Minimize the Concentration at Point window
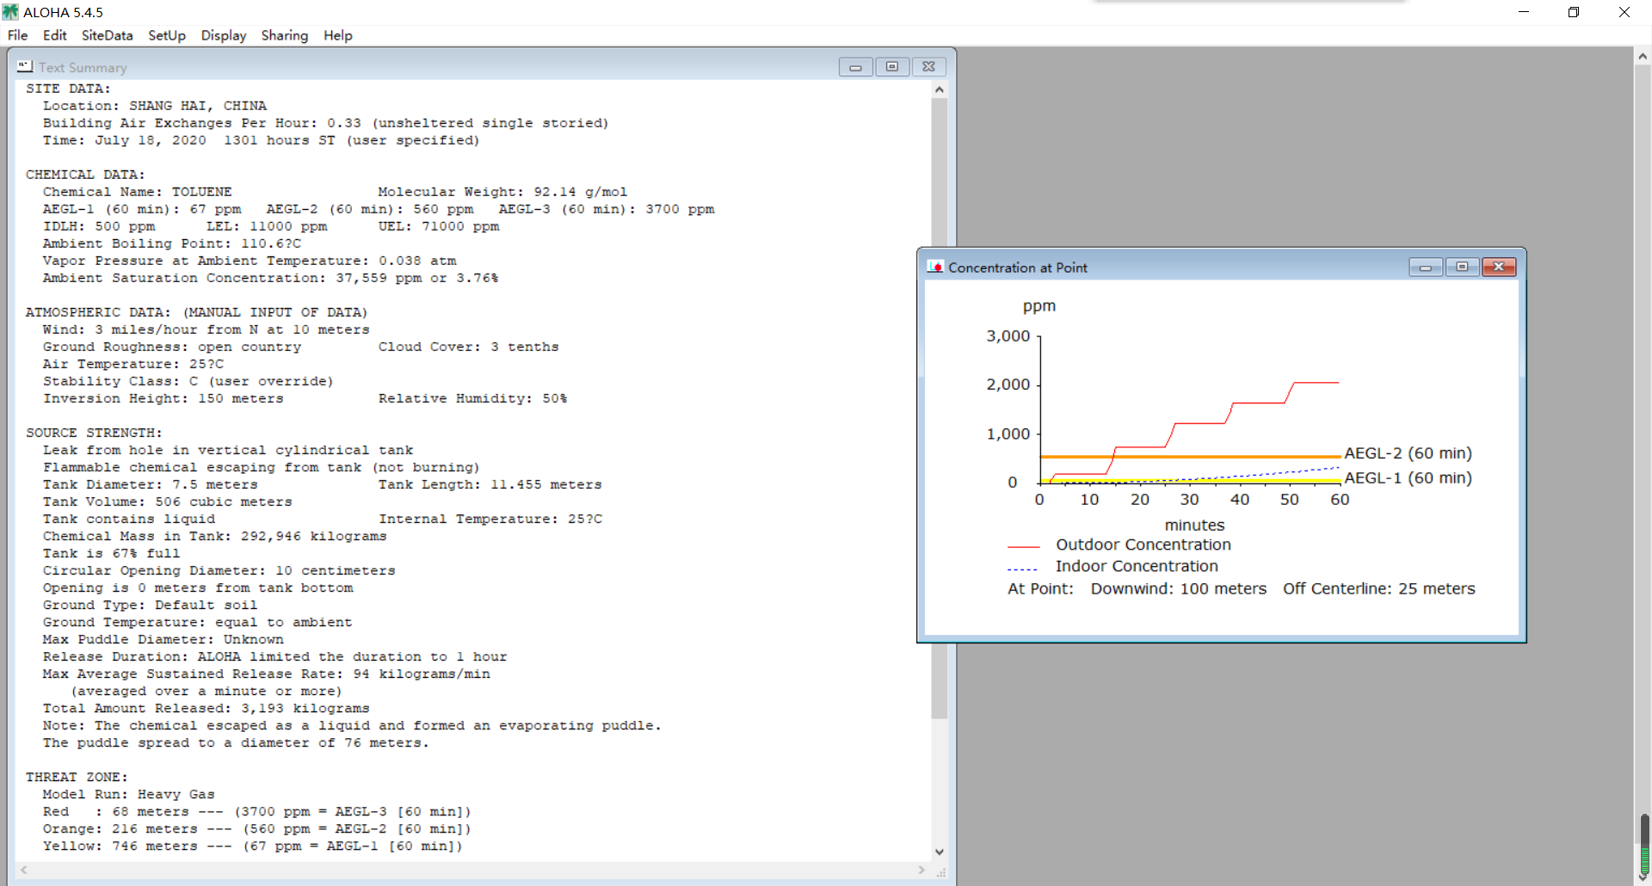 [x=1426, y=268]
